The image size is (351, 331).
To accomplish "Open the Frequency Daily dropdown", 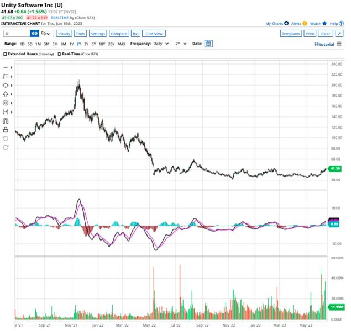I will 161,44.
